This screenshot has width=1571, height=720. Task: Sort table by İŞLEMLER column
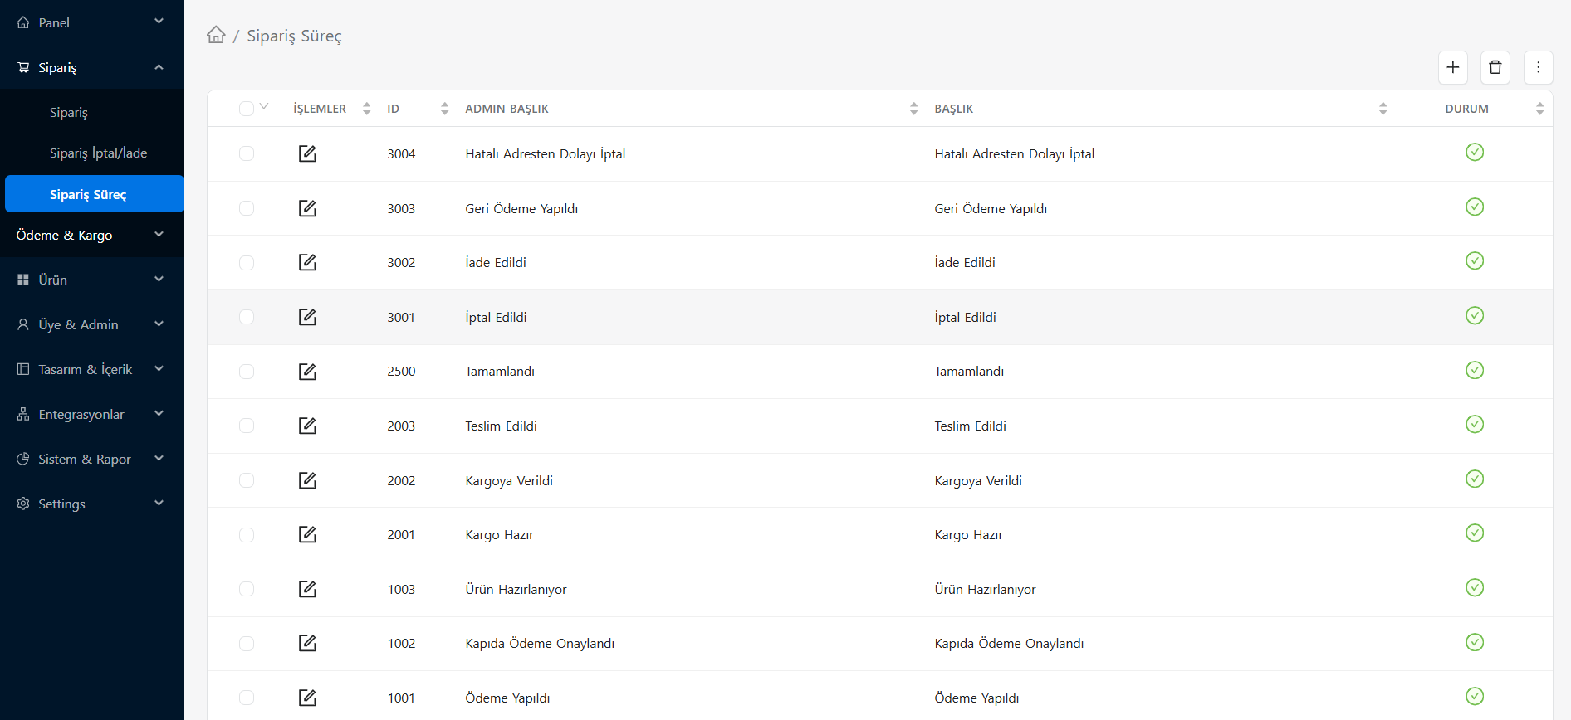(367, 109)
